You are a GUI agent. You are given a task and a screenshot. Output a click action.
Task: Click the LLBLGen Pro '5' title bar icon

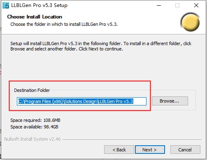pos(6,5)
